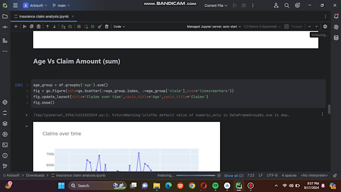341x192 pixels.
Task: Open the Commit tool window
Action: coord(5,27)
